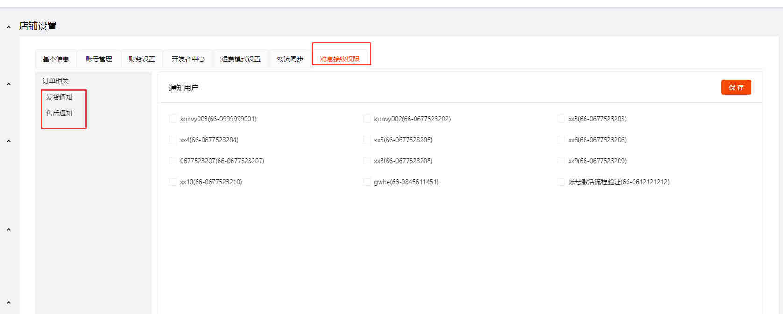Check the box for konvy002(66-0677523202)

(367, 119)
